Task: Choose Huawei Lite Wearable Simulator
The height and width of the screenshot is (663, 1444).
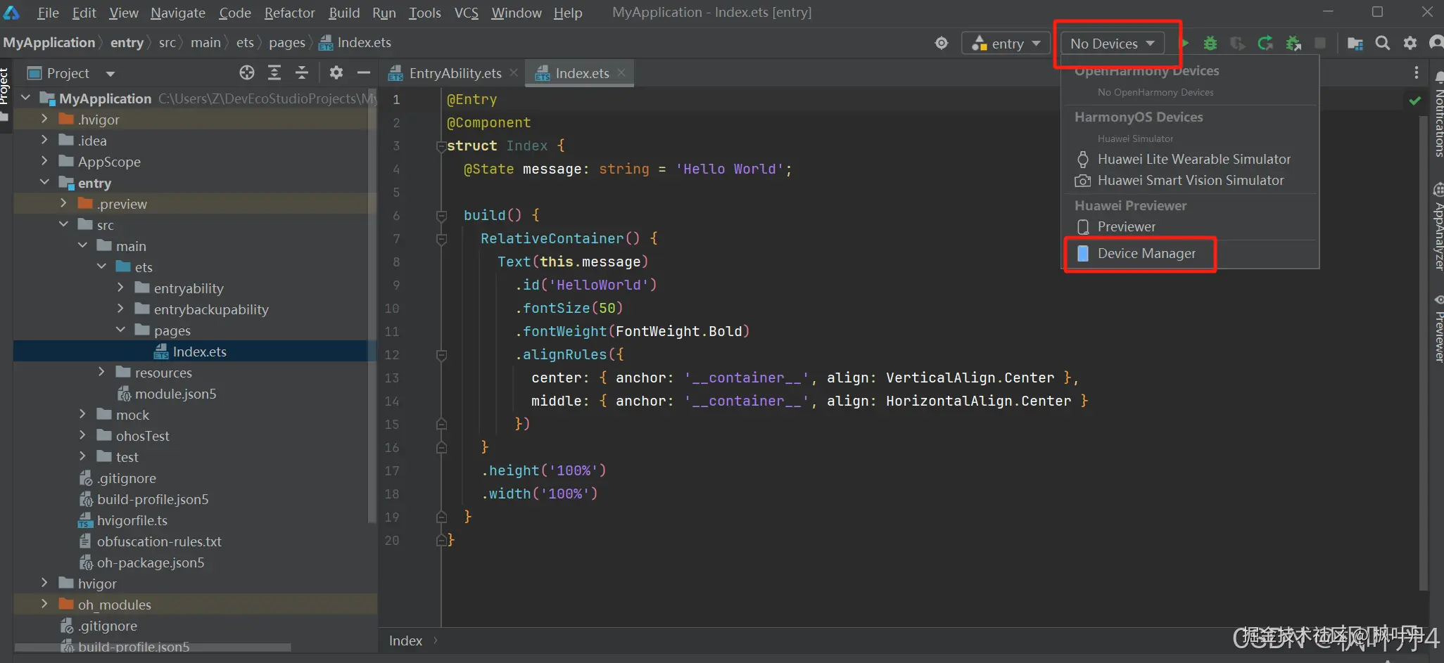Action: 1193,160
